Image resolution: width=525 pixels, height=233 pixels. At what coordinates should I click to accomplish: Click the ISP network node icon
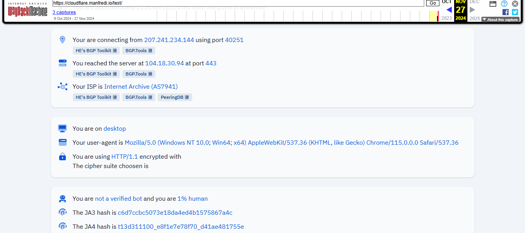pos(63,86)
